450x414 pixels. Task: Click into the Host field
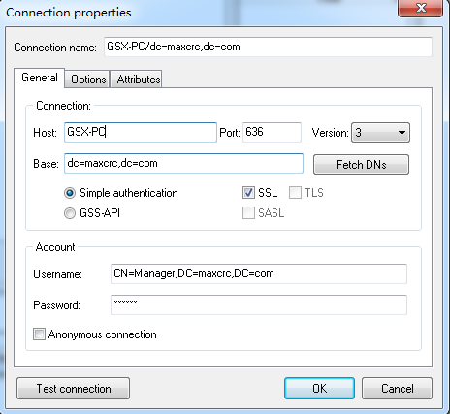(141, 132)
